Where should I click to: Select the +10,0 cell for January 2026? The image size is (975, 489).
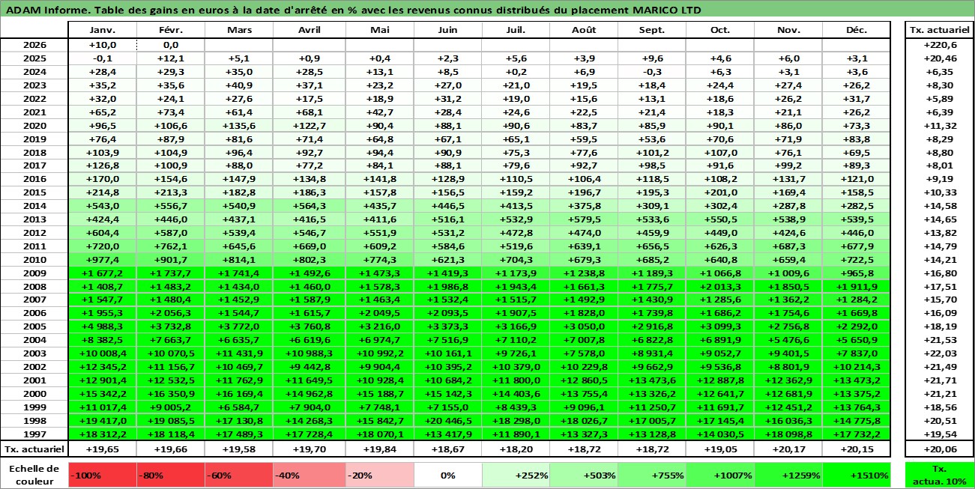(102, 45)
